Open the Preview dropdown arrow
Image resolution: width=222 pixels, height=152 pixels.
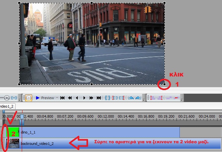pos(57,98)
